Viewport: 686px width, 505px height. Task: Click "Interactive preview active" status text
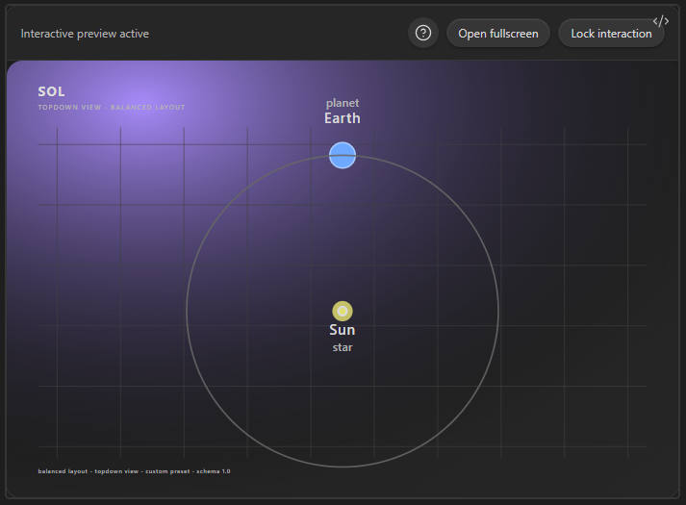click(85, 34)
